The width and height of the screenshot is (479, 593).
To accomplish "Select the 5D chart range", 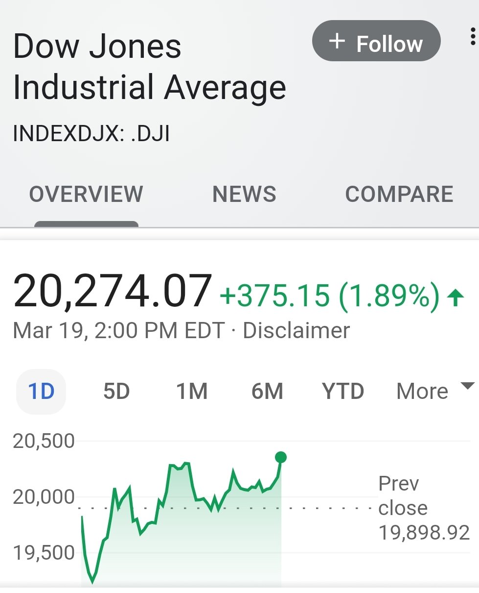I will coord(116,391).
